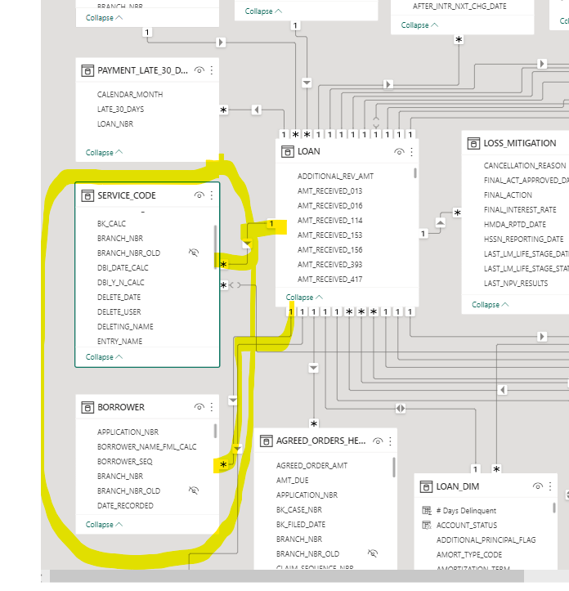This screenshot has width=569, height=591.
Task: Select ADDITIONAL_REV_AMT in LOAN table
Action: click(335, 176)
